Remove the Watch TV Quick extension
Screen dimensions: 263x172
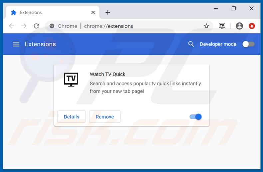[x=105, y=117]
